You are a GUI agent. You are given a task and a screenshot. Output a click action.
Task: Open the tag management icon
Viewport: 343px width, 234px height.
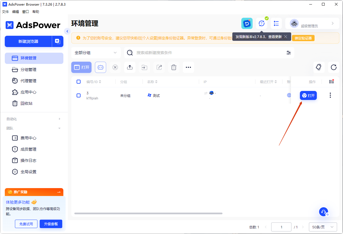pyautogui.click(x=319, y=67)
